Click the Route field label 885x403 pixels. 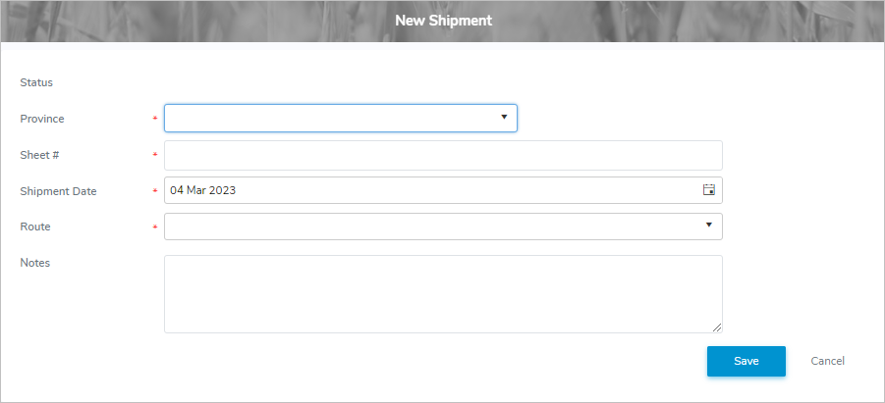[x=35, y=227]
